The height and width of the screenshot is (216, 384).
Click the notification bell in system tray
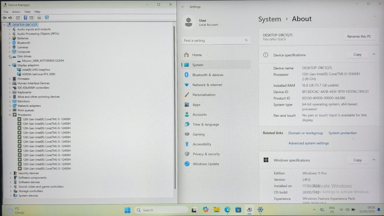tap(379, 209)
